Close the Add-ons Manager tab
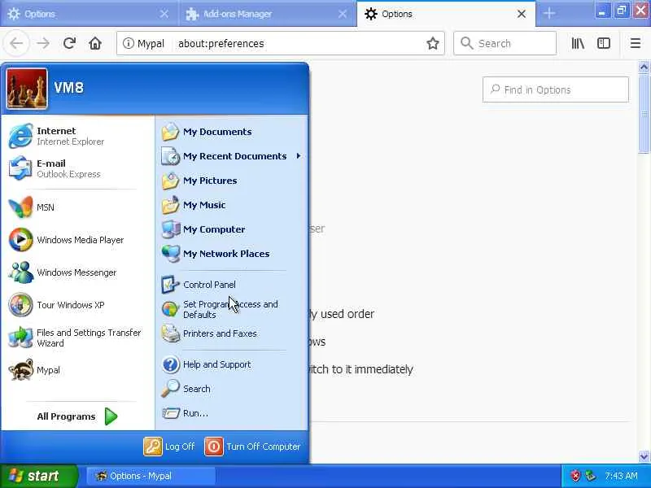 coord(343,14)
